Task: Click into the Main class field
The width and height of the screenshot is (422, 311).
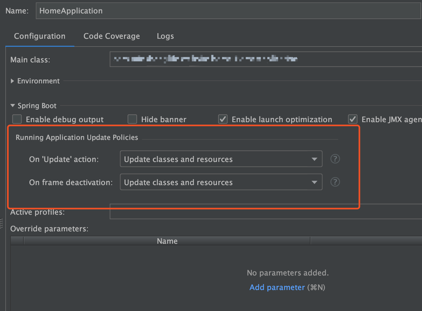Action: (x=265, y=59)
